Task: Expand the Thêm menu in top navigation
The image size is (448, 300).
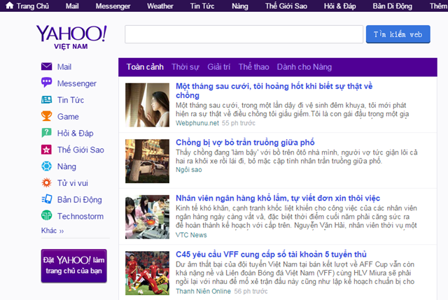Action: click(x=438, y=6)
